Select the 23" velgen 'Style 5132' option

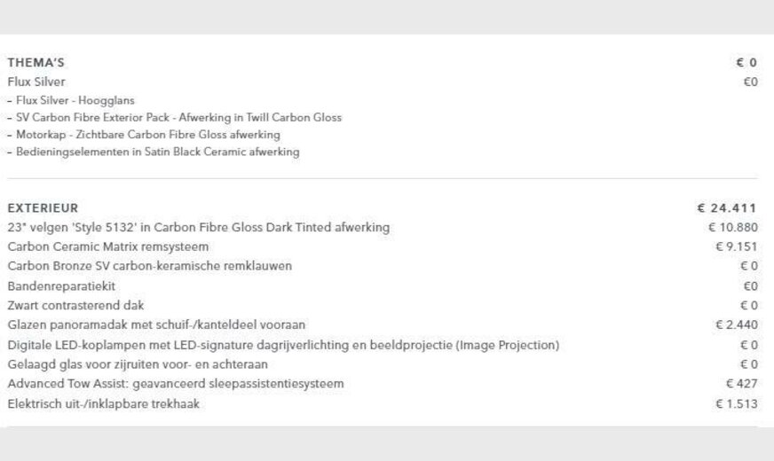tap(198, 228)
